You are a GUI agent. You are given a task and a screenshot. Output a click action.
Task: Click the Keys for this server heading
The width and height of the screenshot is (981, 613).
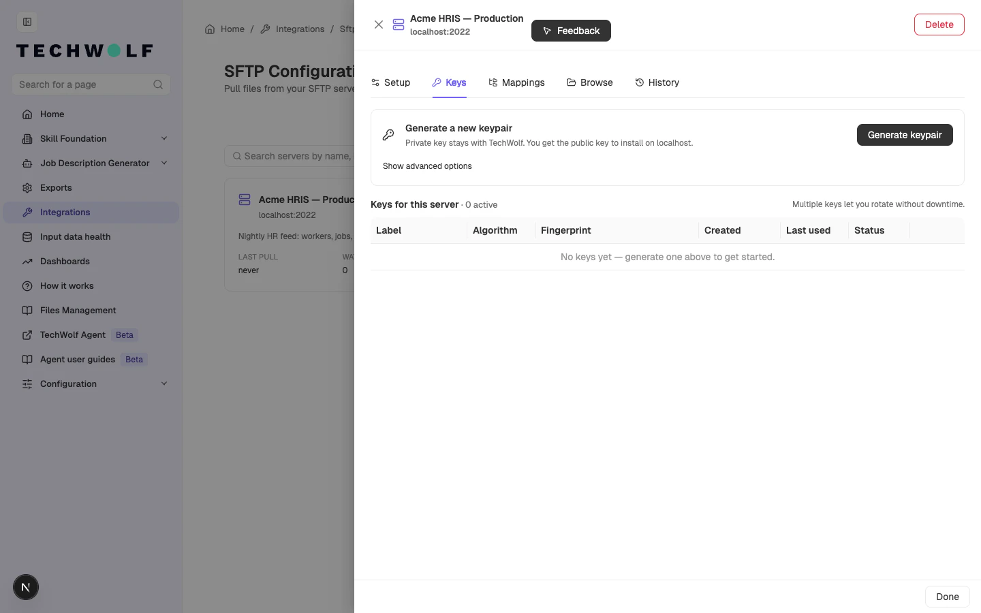[x=415, y=204]
